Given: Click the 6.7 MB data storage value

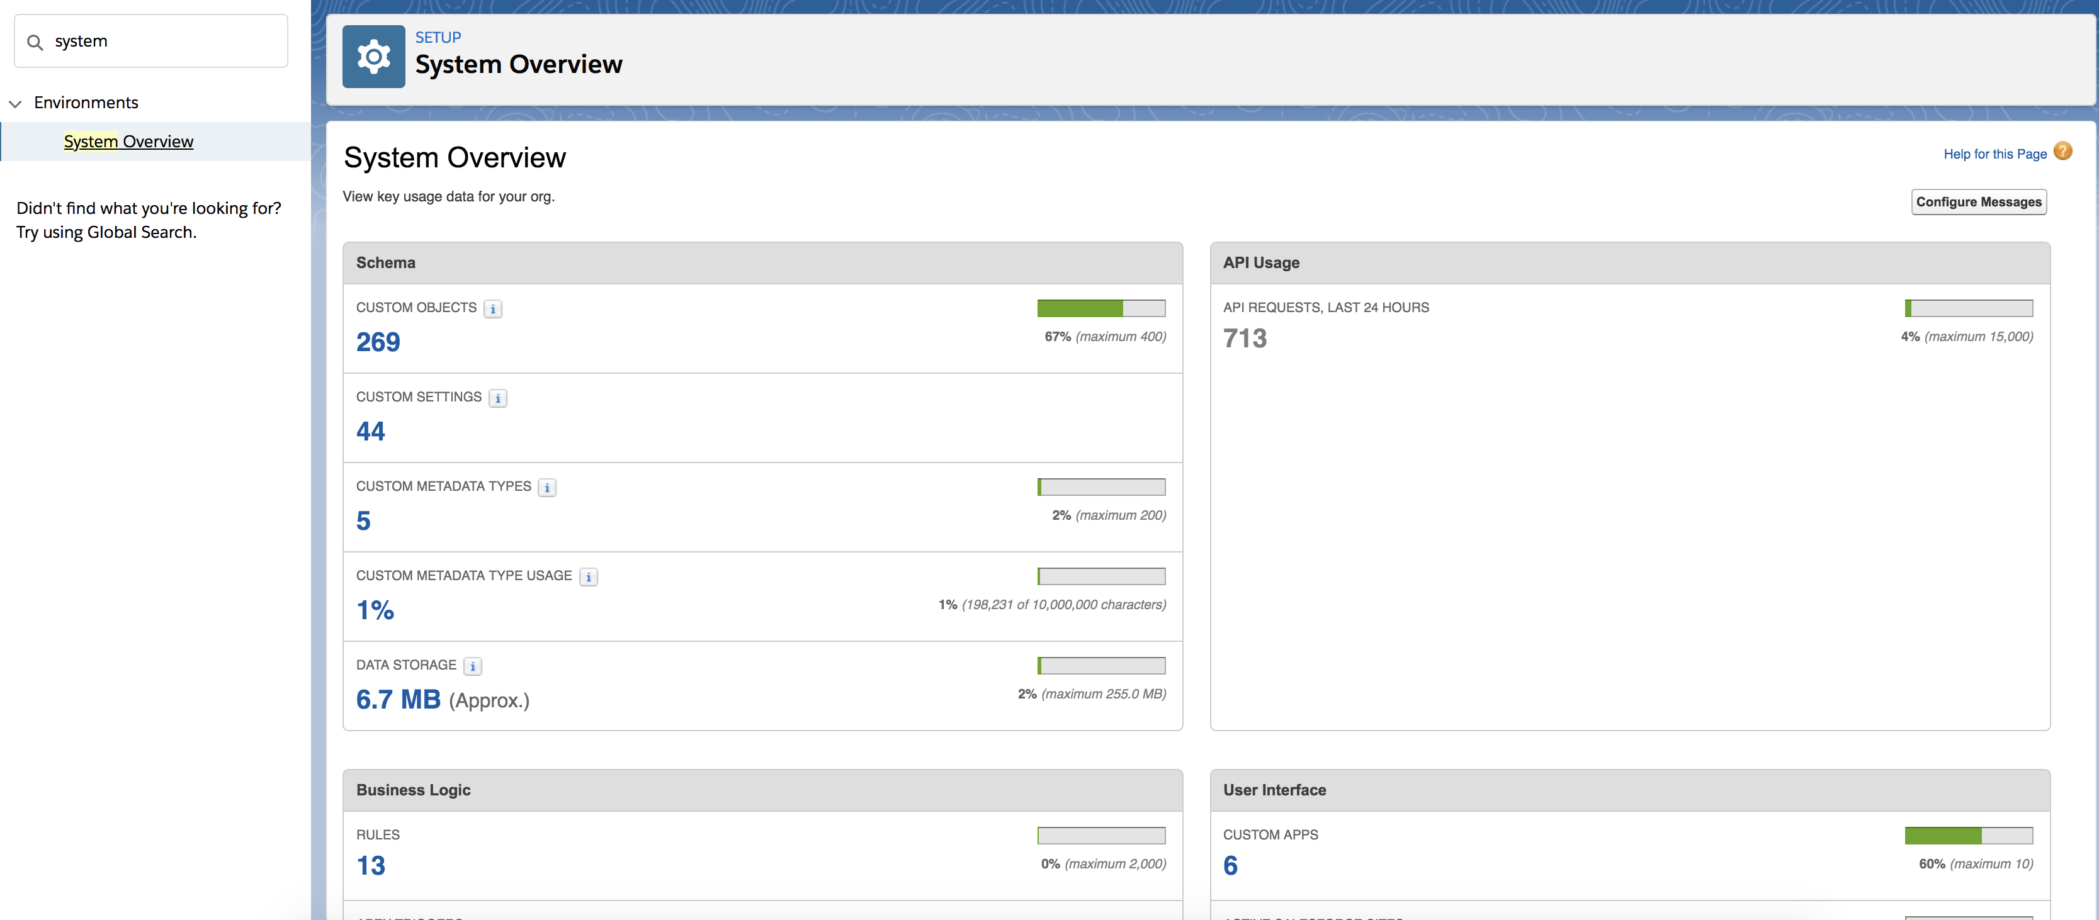Looking at the screenshot, I should pyautogui.click(x=398, y=699).
